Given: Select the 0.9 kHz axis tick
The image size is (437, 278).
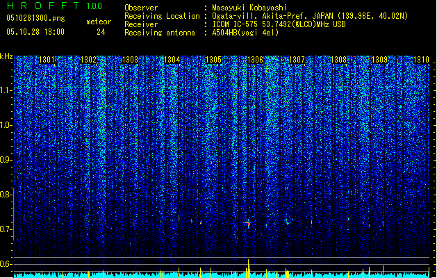Looking at the screenshot, I should click(6, 160).
